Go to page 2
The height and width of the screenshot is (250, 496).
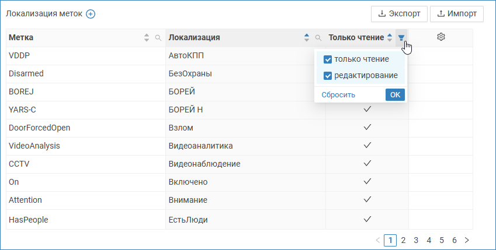[x=403, y=240]
